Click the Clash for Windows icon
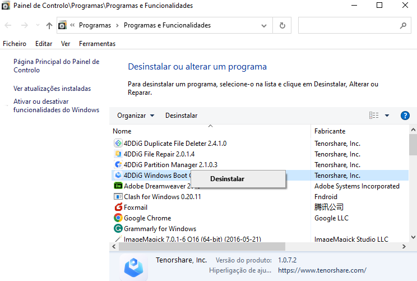This screenshot has height=281, width=417. tap(118, 196)
